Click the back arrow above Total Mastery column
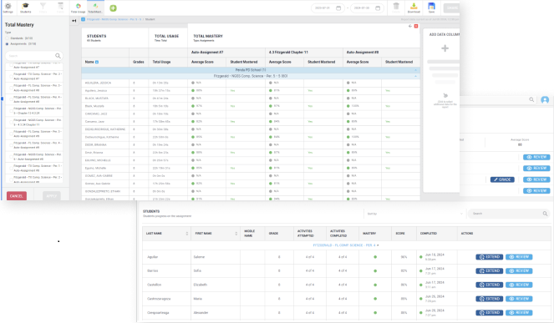Image resolution: width=554 pixels, height=323 pixels. coord(410,26)
